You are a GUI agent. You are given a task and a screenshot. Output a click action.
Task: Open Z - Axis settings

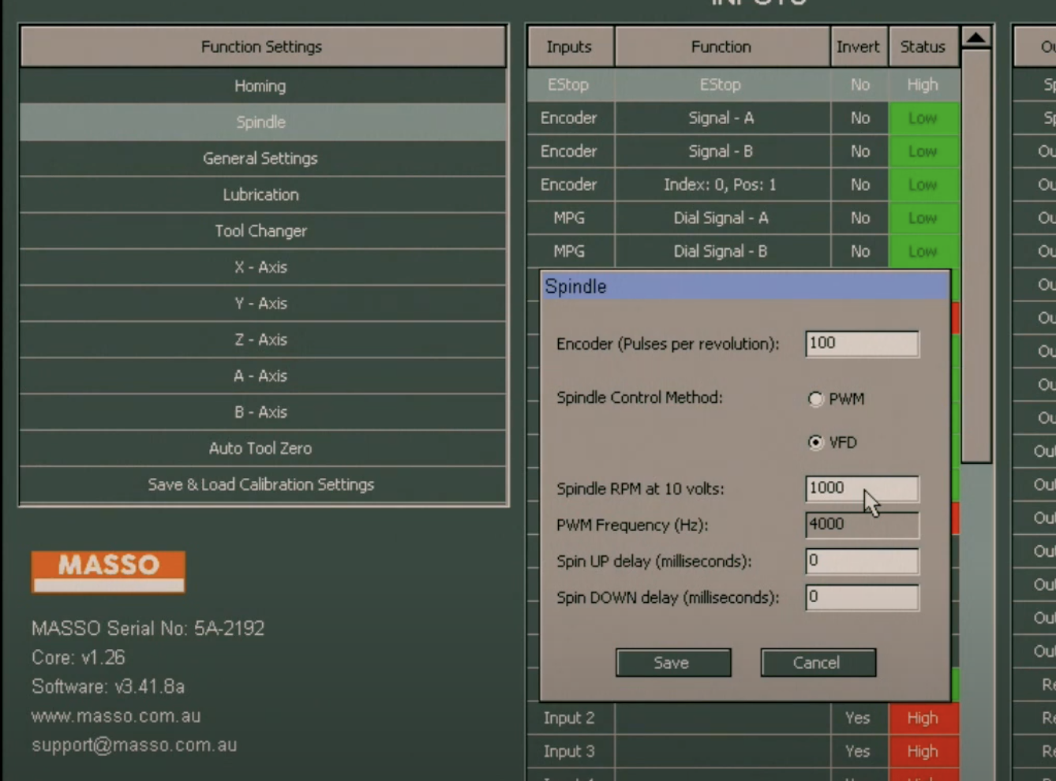point(260,339)
